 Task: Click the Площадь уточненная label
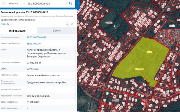coord(10,62)
